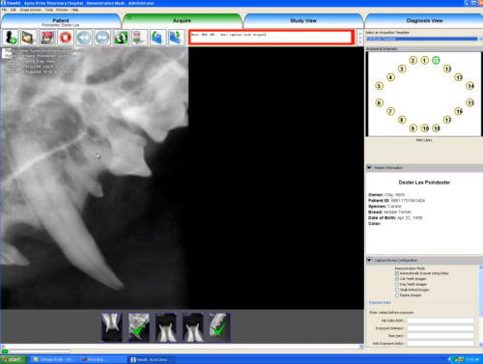This screenshot has height=364, width=483.
Task: Select tooth position 16 in schematic
Action: point(459,111)
